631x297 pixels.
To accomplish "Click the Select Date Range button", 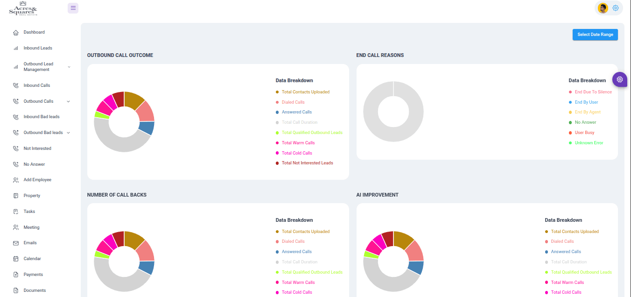I will coord(595,35).
